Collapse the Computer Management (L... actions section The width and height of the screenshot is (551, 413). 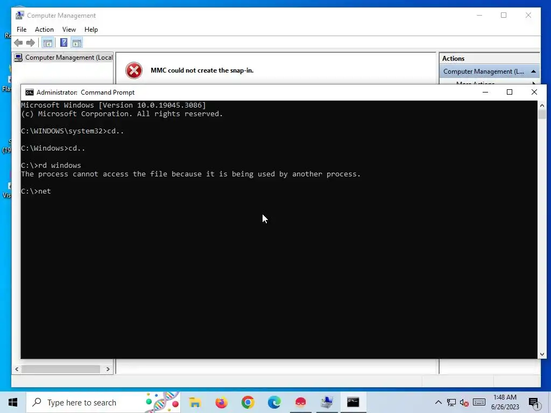click(x=533, y=72)
